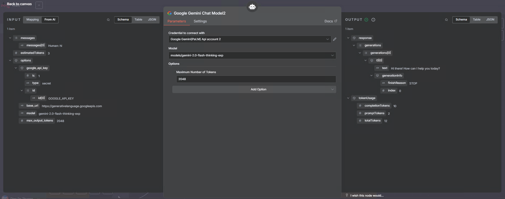Switch OUTPUT view to JSON
Image resolution: width=505 pixels, height=199 pixels.
coord(490,20)
